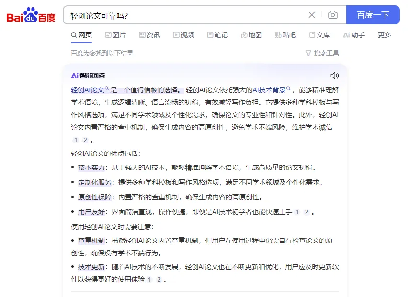Click the 查重机制 underlined term
Screen dimensions: 408x297
[x=91, y=241]
